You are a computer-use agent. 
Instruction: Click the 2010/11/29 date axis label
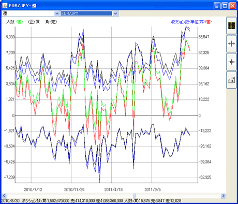click(x=74, y=190)
